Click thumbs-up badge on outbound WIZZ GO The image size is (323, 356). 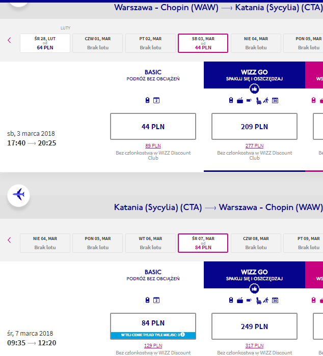(254, 89)
